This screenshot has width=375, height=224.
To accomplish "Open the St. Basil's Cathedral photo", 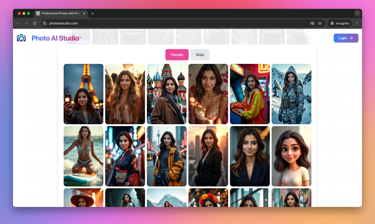I will point(167,94).
